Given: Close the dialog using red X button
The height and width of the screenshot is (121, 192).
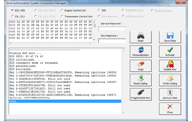Looking at the screenshot, I should pos(170,109).
